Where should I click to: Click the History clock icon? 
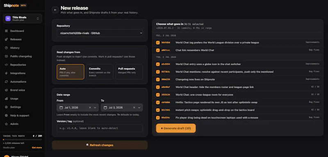(x=6, y=48)
